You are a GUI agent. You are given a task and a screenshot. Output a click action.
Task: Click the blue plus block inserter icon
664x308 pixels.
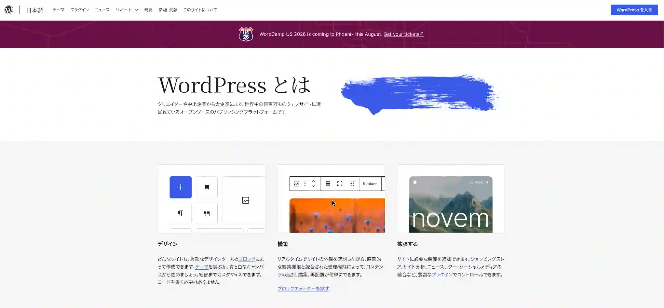tap(180, 187)
